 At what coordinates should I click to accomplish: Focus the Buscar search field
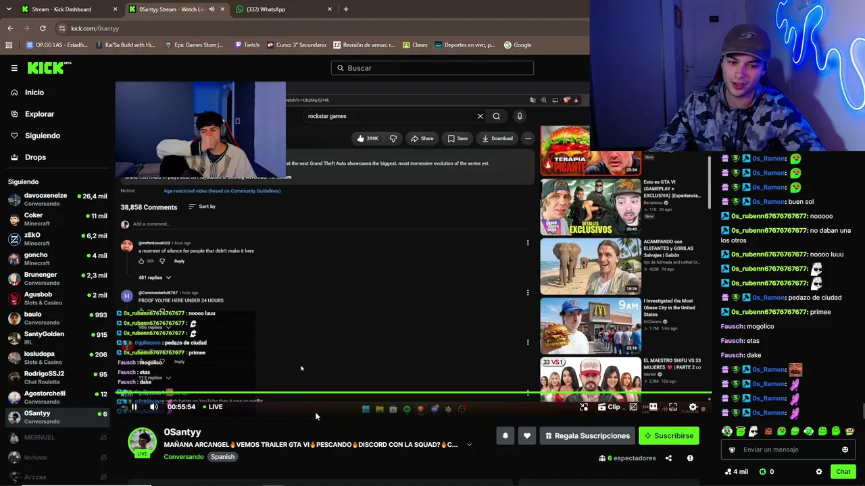[432, 67]
